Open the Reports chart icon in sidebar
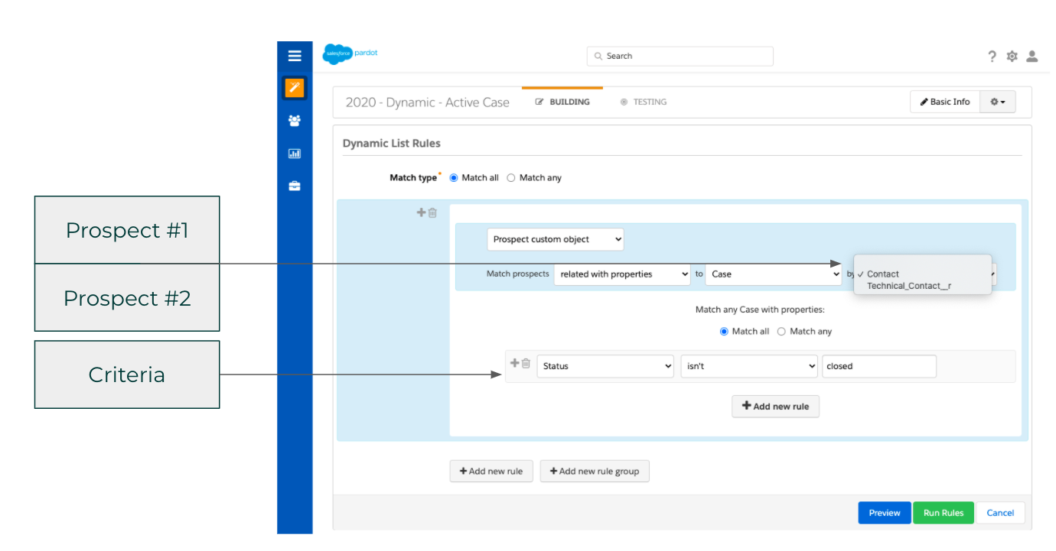This screenshot has height=551, width=1056. tap(295, 153)
